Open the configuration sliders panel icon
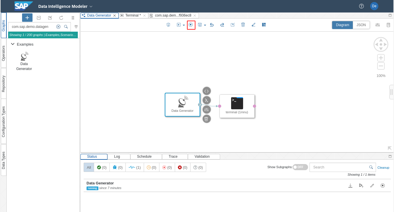Viewport: 394px width, 212px height. (x=377, y=25)
